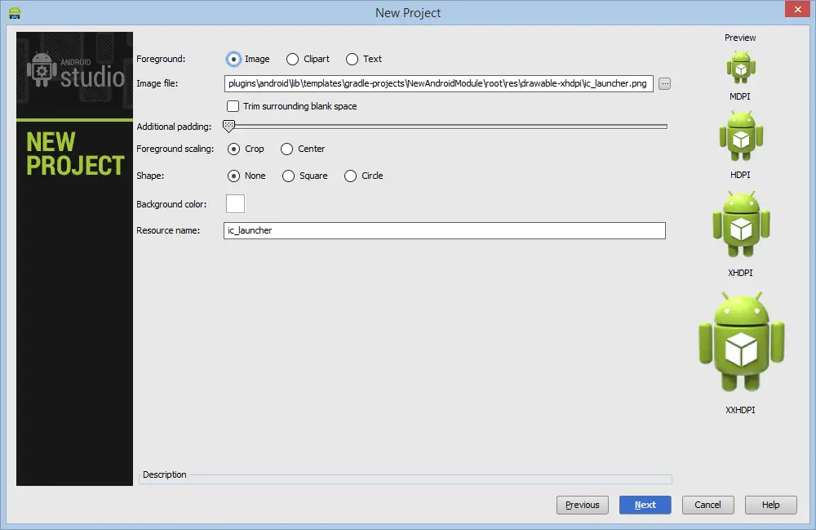Click the XHDPI preview Android icon

click(x=740, y=226)
